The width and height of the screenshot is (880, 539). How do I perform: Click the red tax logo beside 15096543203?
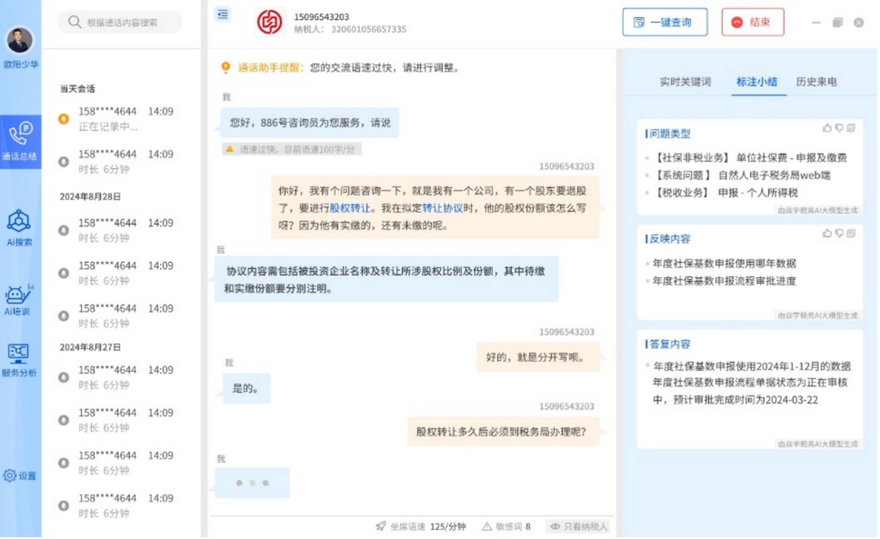click(269, 22)
